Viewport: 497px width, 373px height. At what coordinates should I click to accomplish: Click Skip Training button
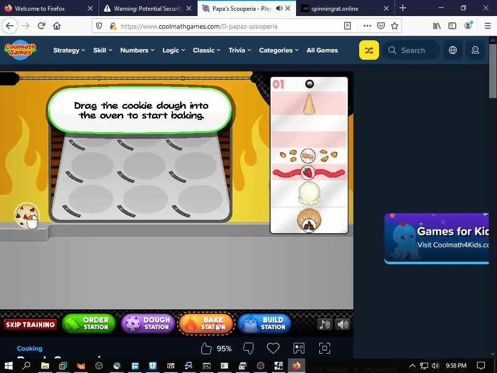point(31,324)
